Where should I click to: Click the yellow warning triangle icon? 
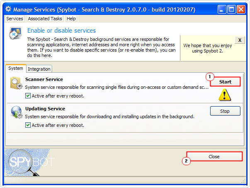pos(225,95)
